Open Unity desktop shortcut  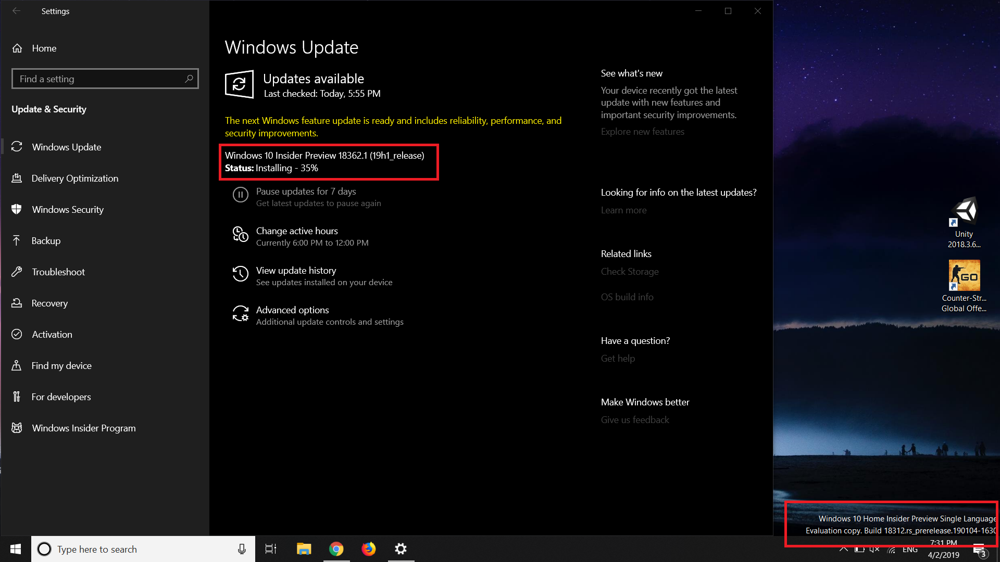964,223
